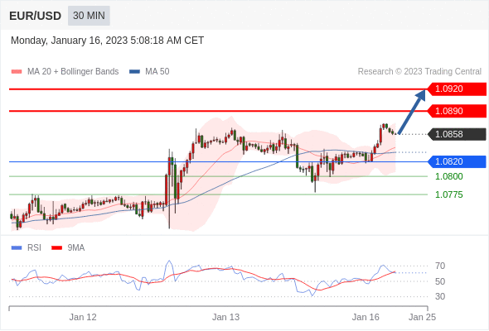Click the green 1.0800 support label
Screen dimensions: 489x331
[448, 176]
